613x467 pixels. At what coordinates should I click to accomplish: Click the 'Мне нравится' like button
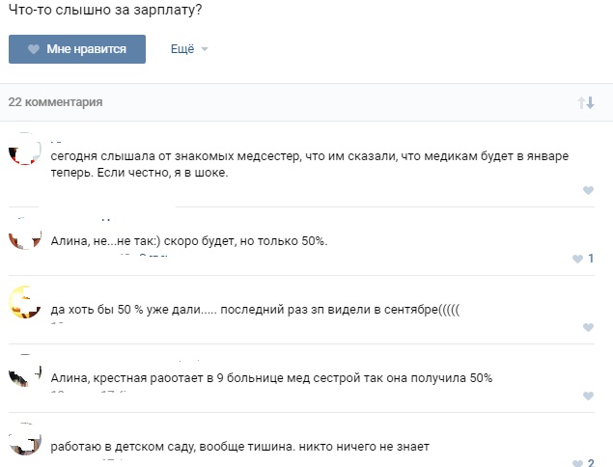[77, 49]
